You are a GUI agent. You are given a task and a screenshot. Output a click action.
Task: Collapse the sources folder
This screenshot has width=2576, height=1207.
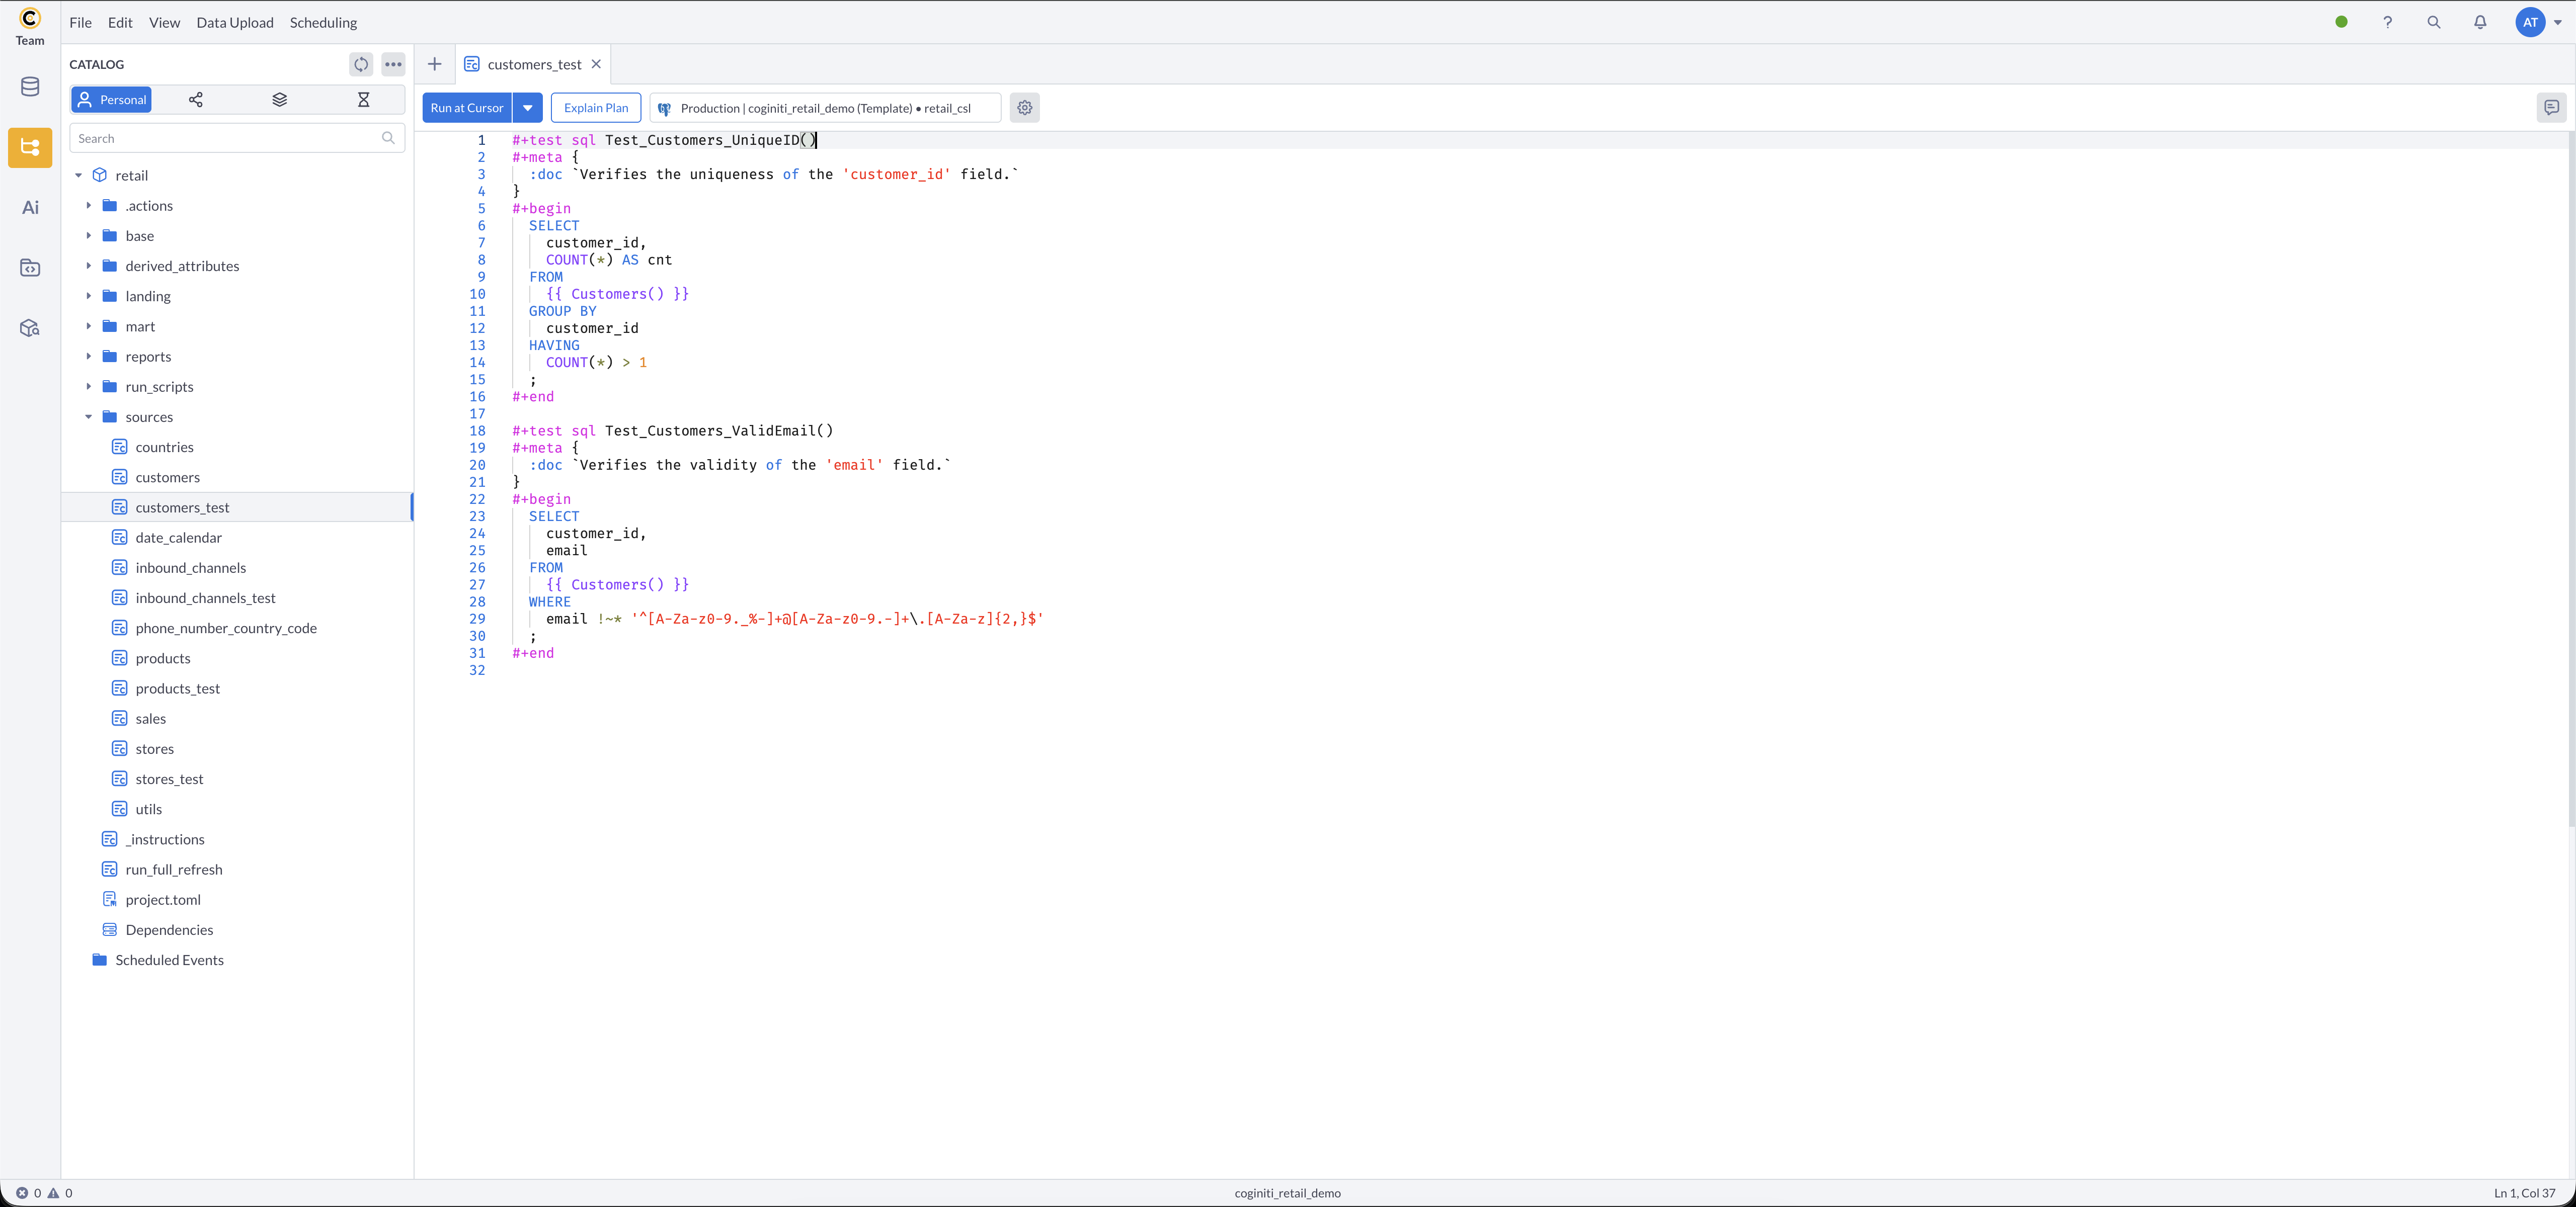[x=89, y=416]
